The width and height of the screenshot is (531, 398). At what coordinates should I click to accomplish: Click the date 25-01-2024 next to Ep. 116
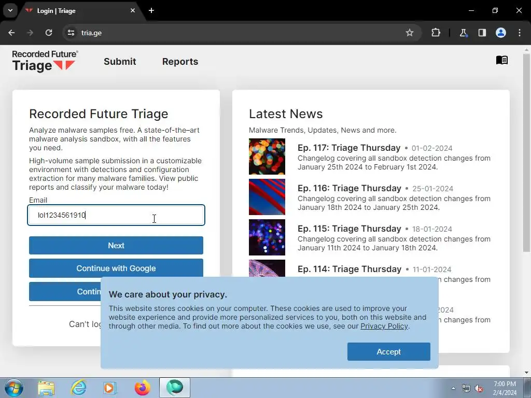pyautogui.click(x=432, y=189)
